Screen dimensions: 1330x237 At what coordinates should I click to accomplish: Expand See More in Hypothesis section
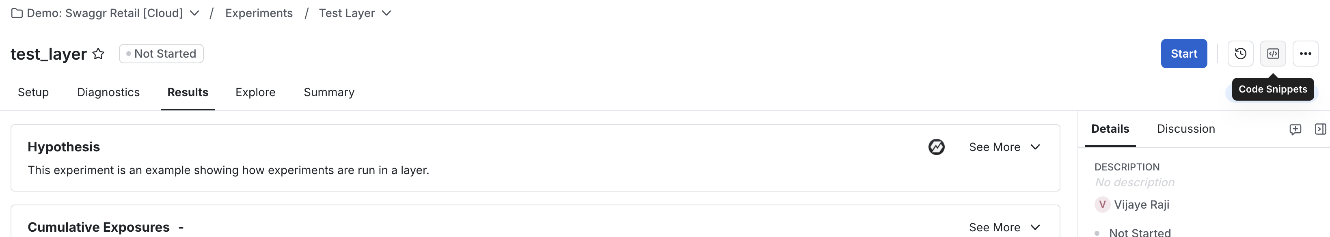tap(1004, 147)
